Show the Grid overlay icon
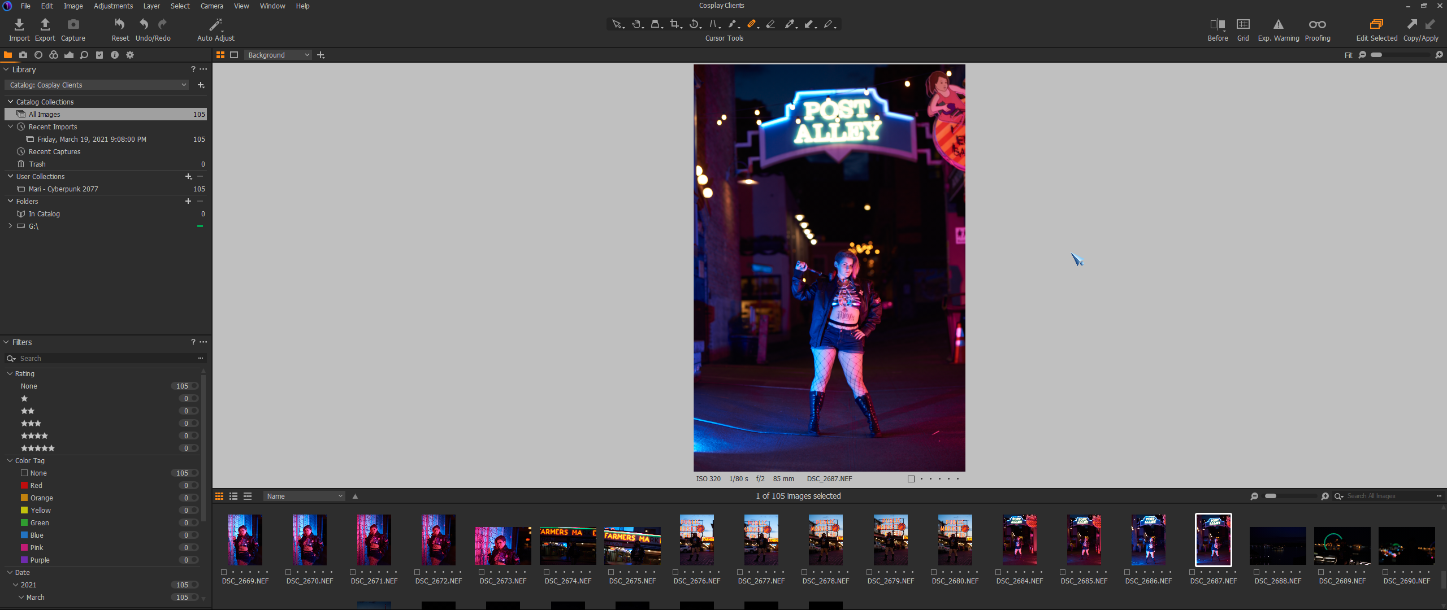The width and height of the screenshot is (1447, 610). pyautogui.click(x=1243, y=24)
